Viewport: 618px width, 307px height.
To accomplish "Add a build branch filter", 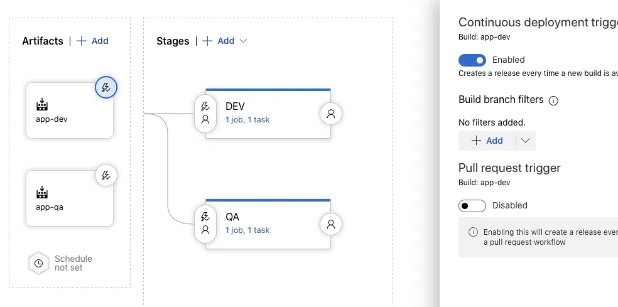I will (x=487, y=141).
